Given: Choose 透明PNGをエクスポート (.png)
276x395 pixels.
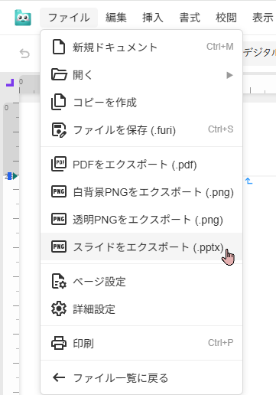Looking at the screenshot, I should click(141, 219).
